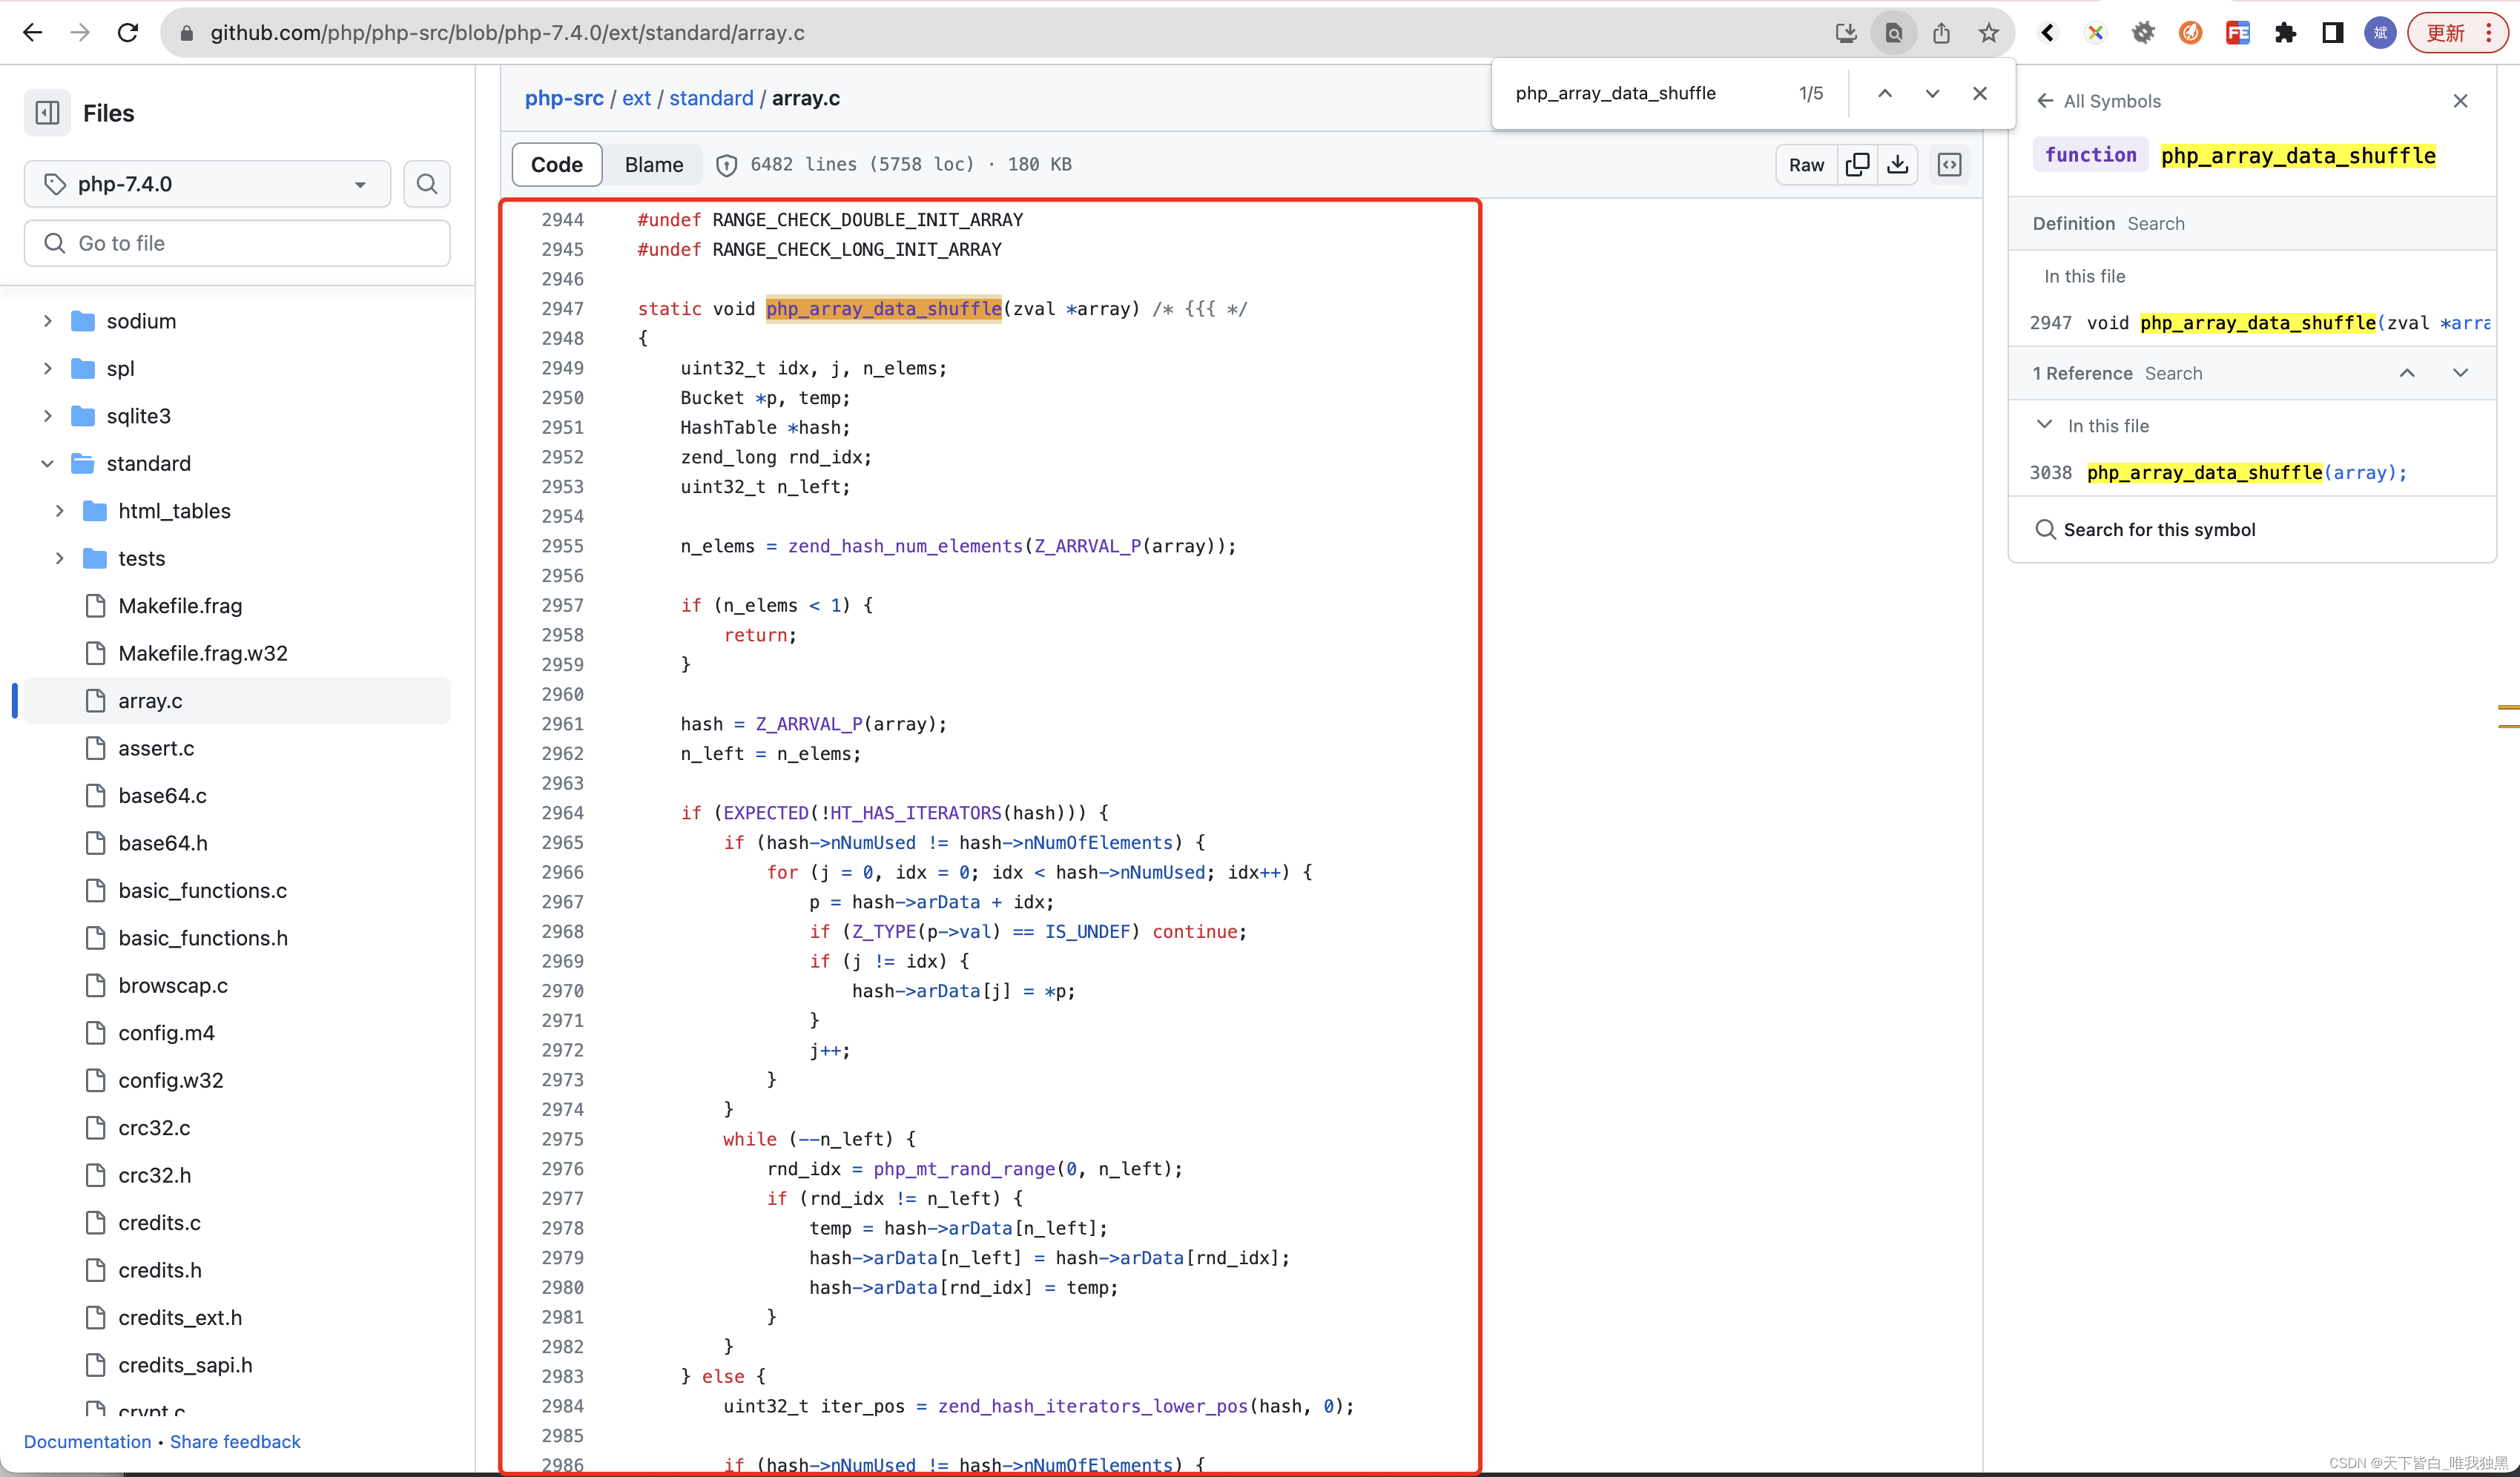Jump to next find match arrow

[1932, 93]
